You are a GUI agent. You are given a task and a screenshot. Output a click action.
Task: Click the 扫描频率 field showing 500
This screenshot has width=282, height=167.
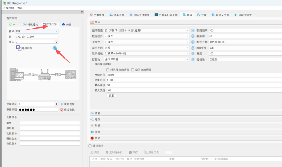(x=245, y=30)
